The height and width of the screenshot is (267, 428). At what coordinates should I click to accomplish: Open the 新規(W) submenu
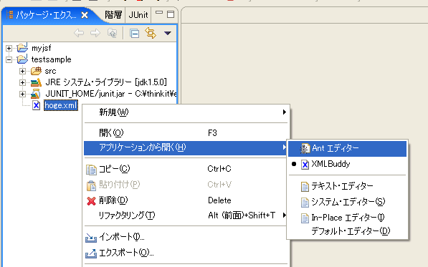186,112
